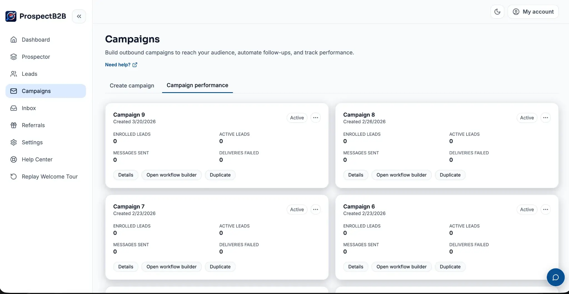
Task: Click the Dashboard home icon
Action: [14, 40]
